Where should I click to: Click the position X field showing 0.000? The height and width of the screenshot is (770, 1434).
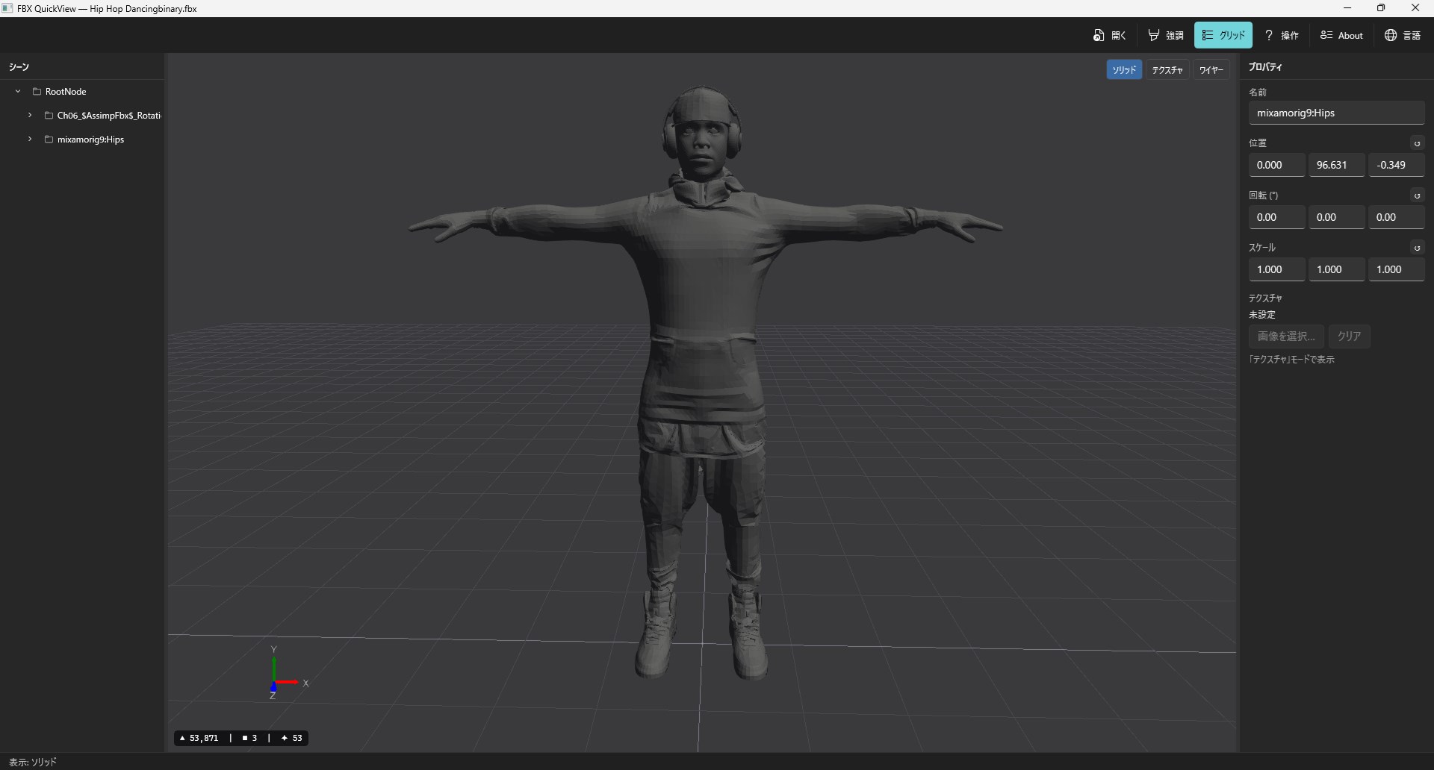coord(1277,165)
